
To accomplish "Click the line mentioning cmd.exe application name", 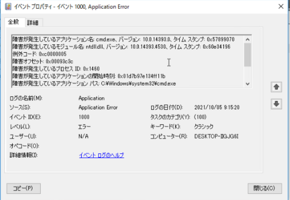I will click(123, 39).
